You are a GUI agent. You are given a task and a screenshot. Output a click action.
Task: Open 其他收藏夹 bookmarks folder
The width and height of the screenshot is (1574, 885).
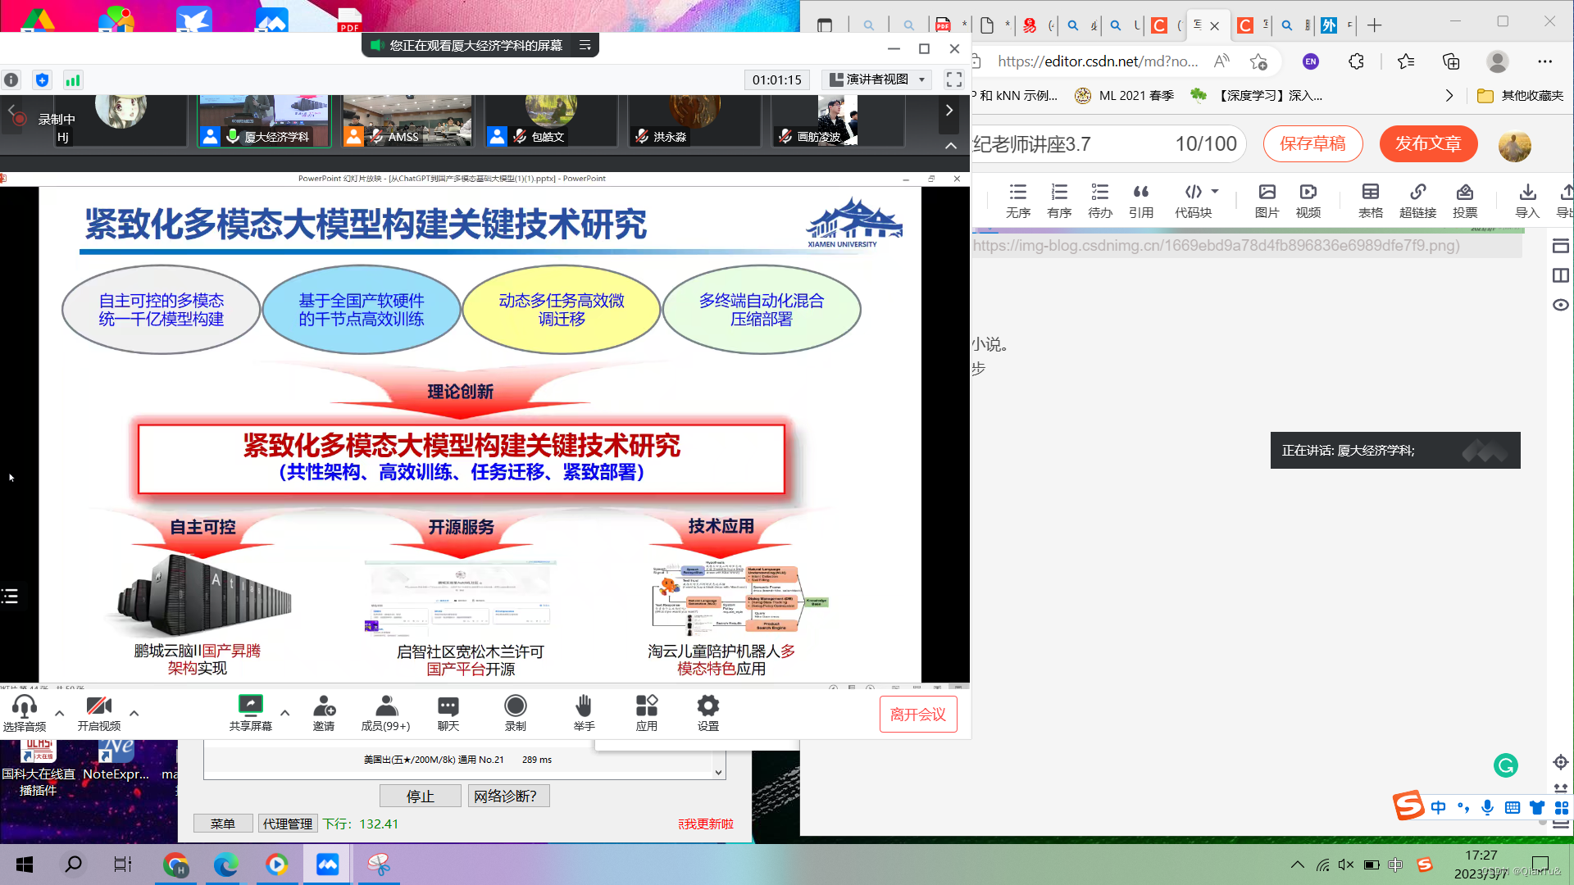pyautogui.click(x=1521, y=96)
